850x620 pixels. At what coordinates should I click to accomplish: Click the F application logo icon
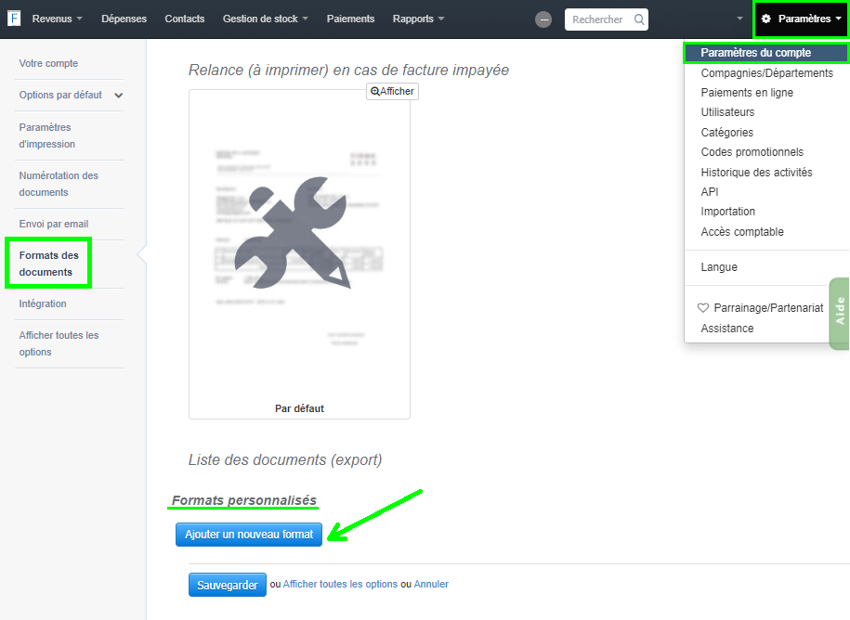click(13, 19)
